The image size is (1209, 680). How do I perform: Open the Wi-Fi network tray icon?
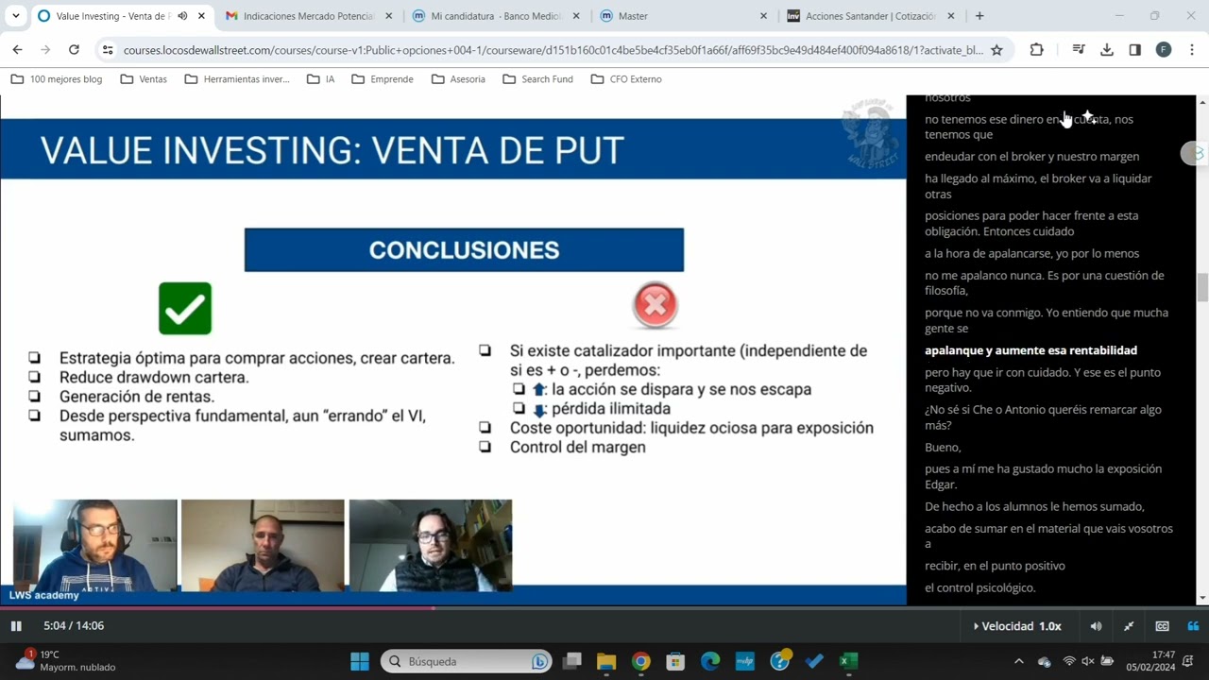1068,661
